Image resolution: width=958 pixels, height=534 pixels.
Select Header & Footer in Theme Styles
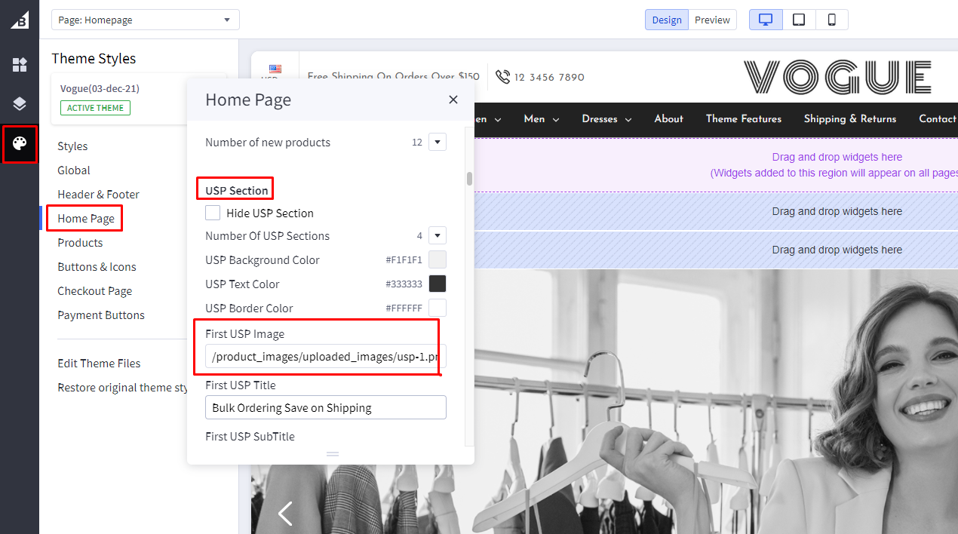coord(98,195)
